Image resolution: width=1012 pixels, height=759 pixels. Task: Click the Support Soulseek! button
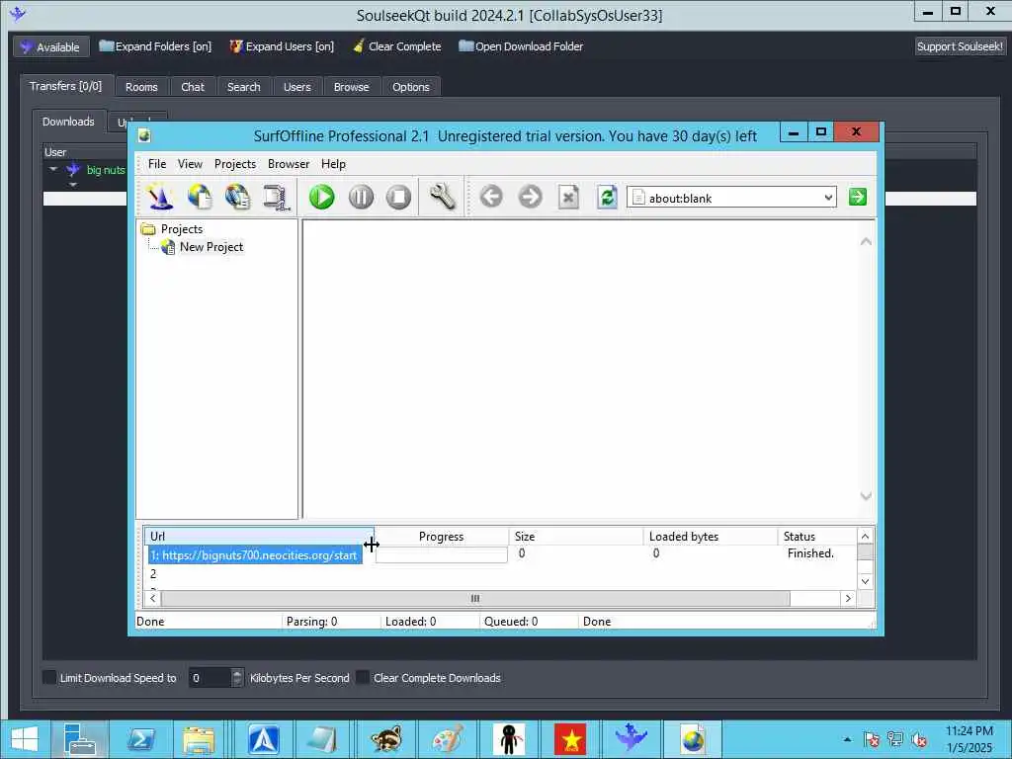960,46
